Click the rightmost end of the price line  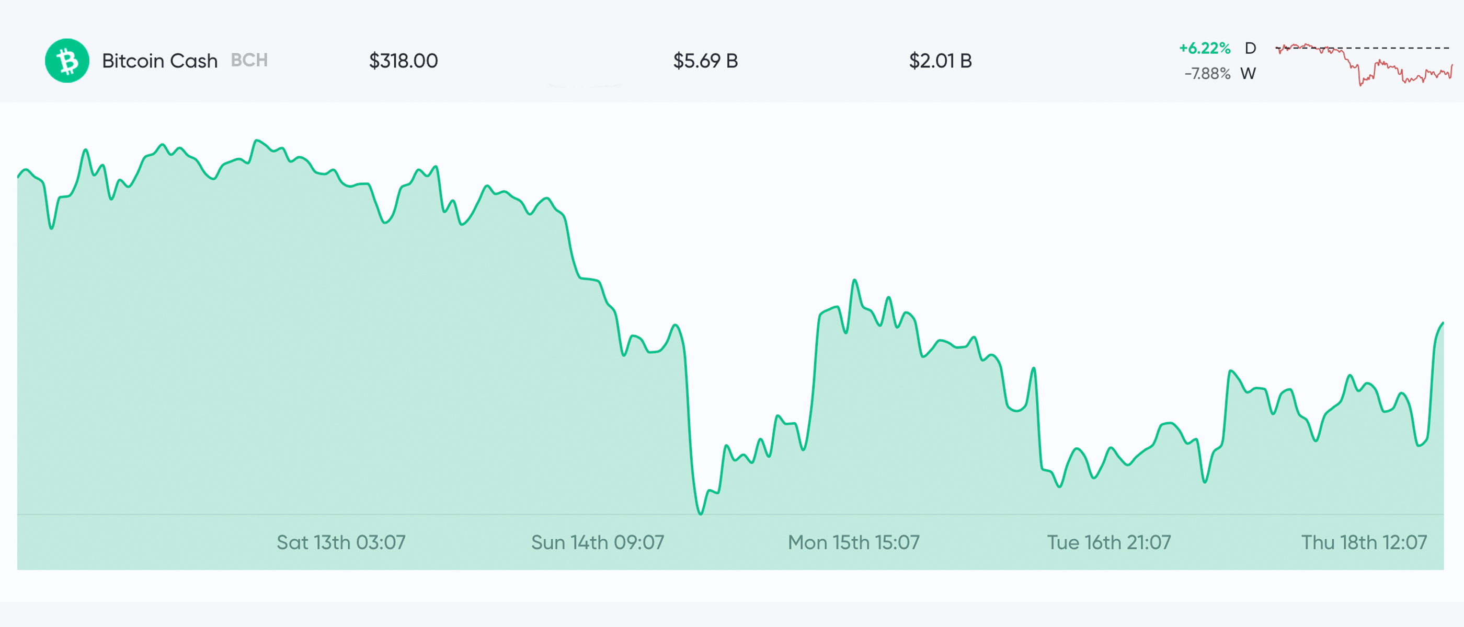[1443, 323]
